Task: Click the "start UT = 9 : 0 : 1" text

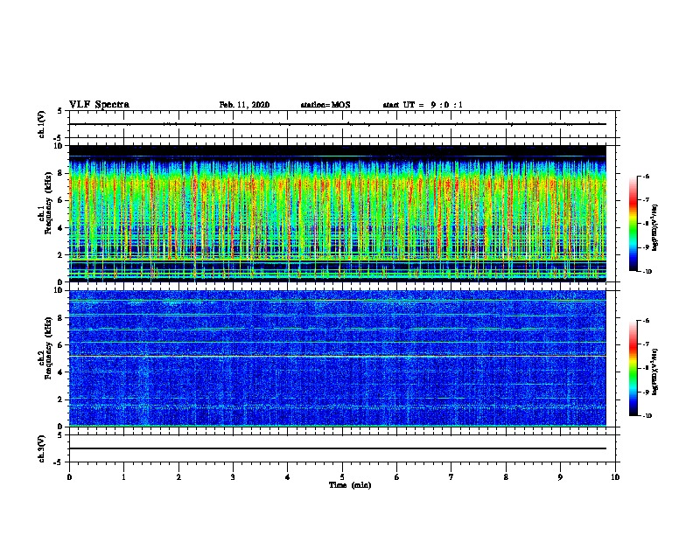Action: [x=423, y=105]
